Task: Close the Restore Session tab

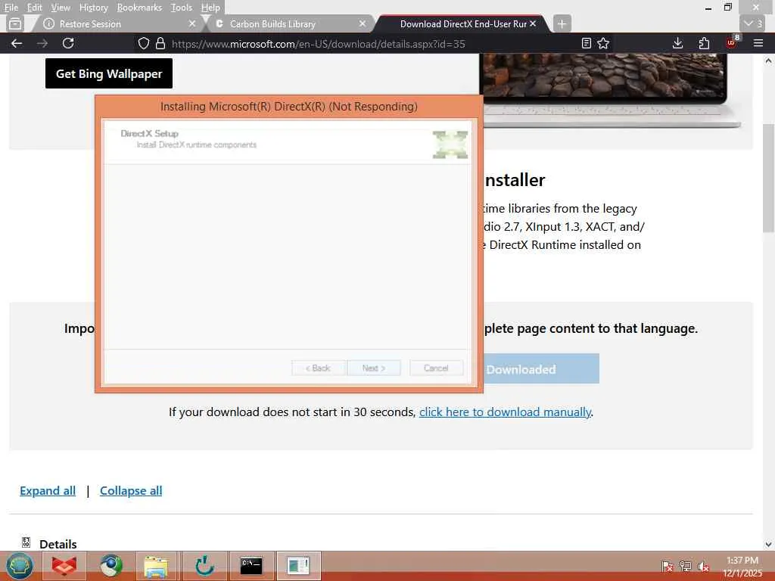Action: click(192, 23)
